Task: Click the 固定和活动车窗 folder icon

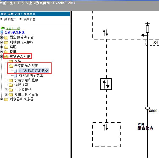Action: coord(6,38)
